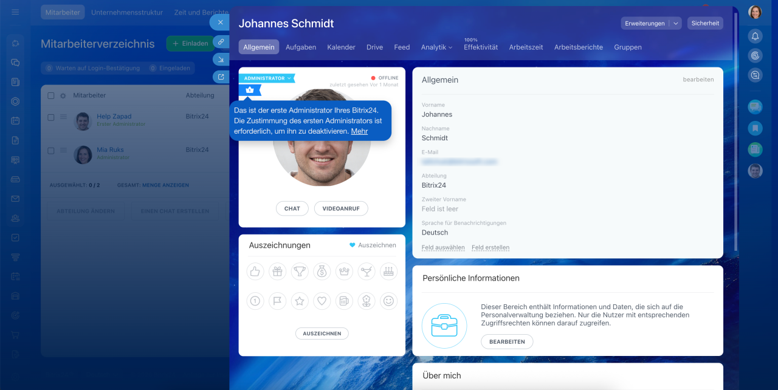Open chat messages icon in left sidebar

click(x=15, y=63)
